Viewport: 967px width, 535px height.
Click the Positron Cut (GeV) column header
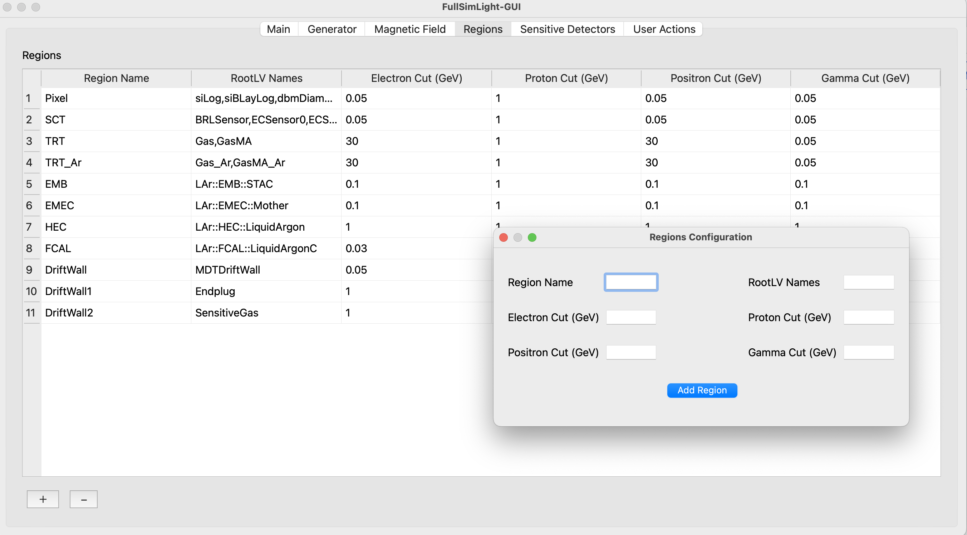pos(716,78)
